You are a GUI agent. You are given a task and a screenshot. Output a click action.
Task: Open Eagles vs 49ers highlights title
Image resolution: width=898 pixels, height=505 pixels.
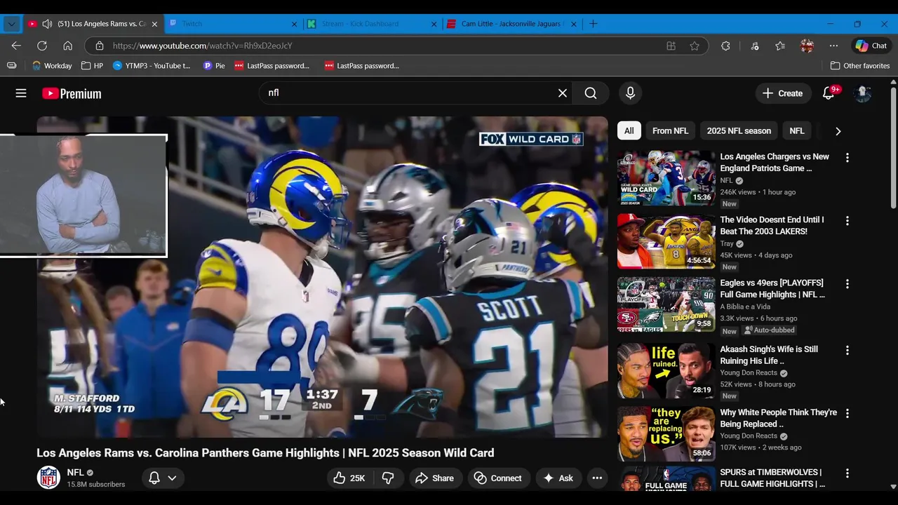tap(772, 289)
